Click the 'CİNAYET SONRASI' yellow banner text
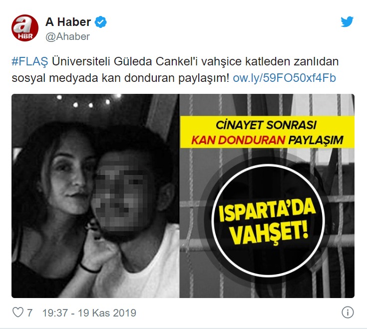Image resolution: width=367 pixels, height=329 pixels. click(x=266, y=125)
